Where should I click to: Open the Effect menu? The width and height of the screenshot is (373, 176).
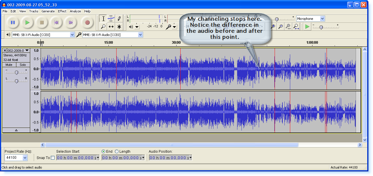[x=62, y=11]
